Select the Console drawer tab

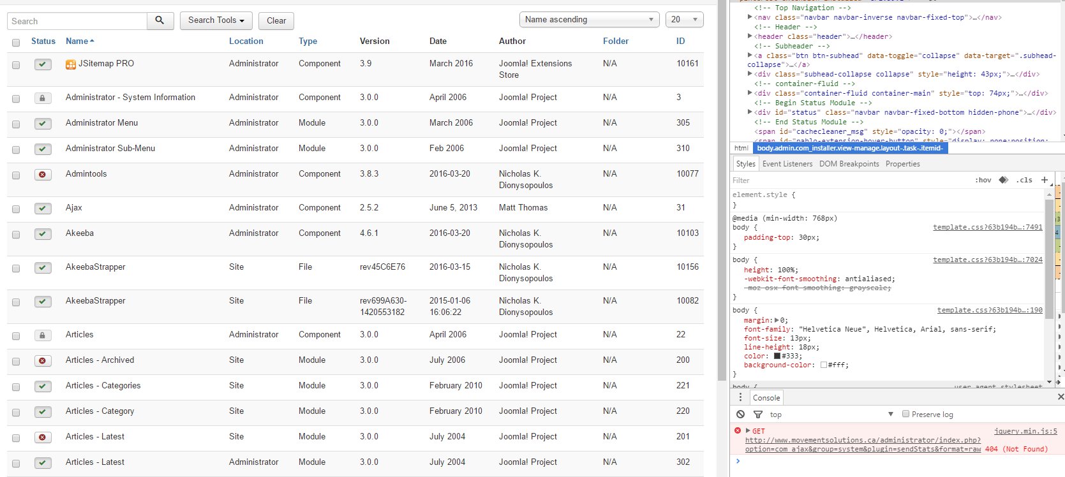point(766,397)
